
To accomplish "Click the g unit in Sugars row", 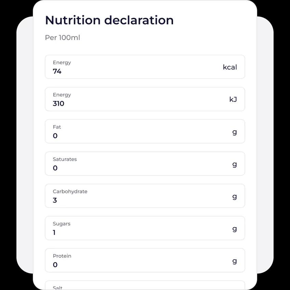I will click(235, 229).
